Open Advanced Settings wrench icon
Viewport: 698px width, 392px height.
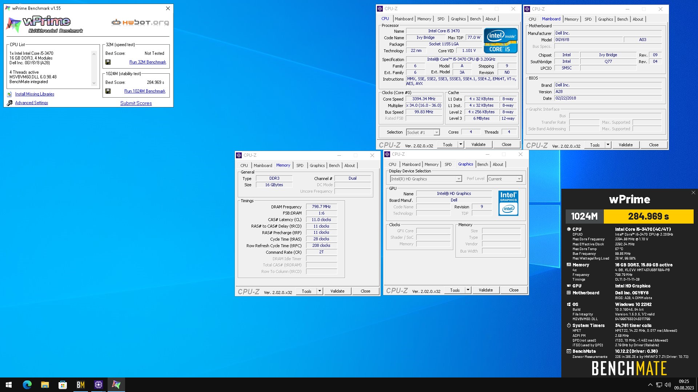pyautogui.click(x=9, y=103)
